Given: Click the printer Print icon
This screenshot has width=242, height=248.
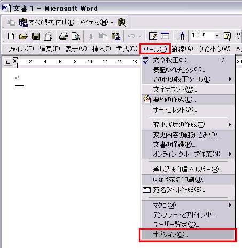Looking at the screenshot, I should coord(64,36).
